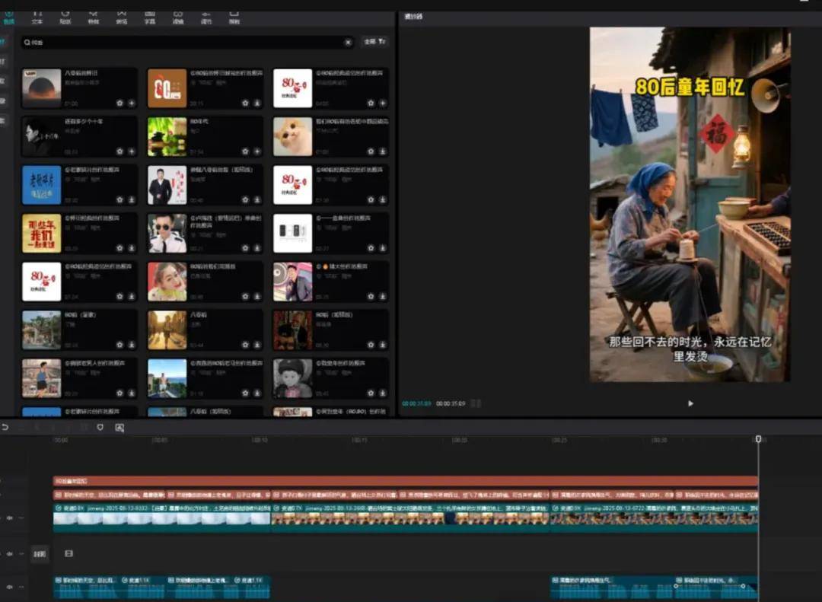Clear the audio search box with X
This screenshot has height=602, width=822.
click(x=348, y=43)
